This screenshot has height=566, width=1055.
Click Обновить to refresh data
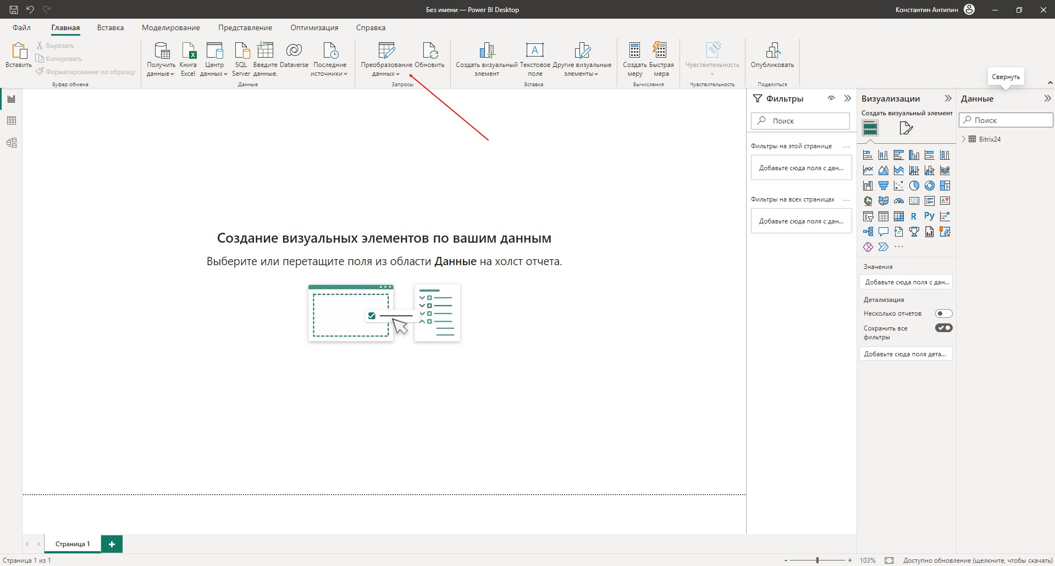[x=429, y=55]
